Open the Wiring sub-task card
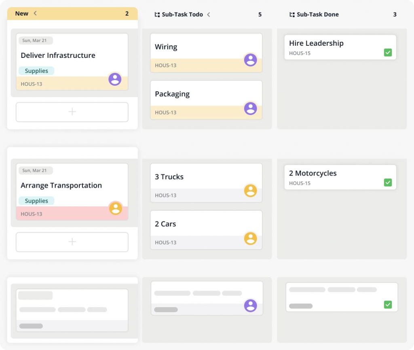The image size is (414, 350). click(206, 53)
